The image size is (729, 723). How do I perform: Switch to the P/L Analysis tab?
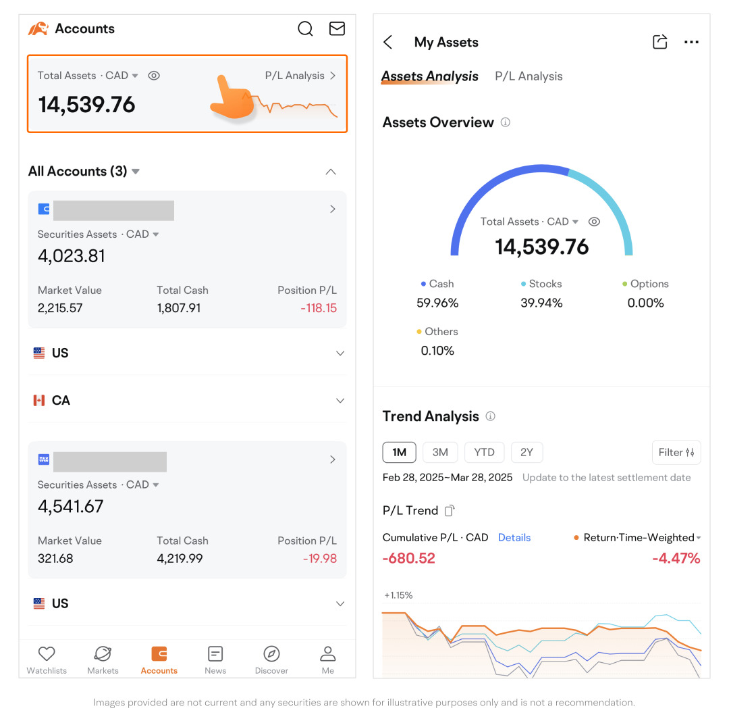click(529, 76)
